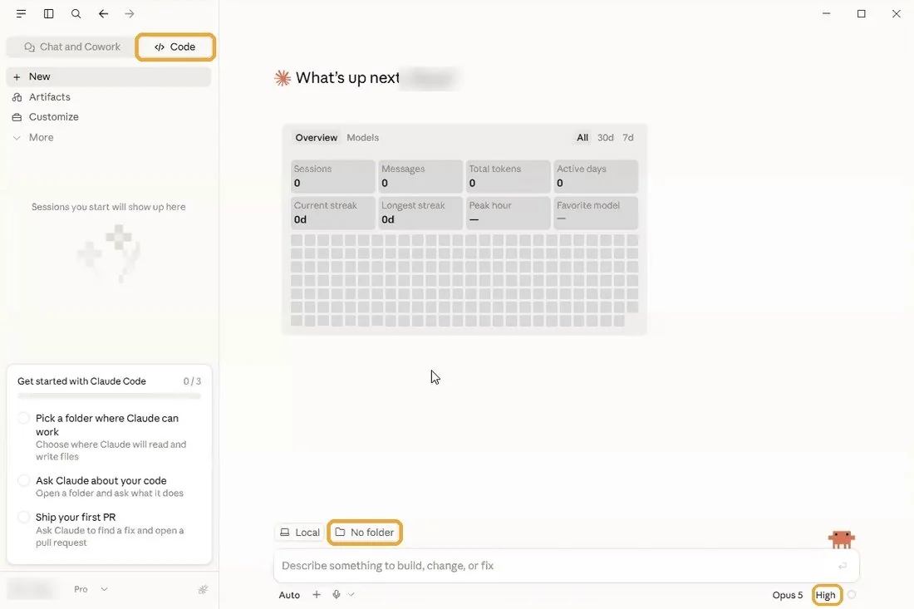Image resolution: width=914 pixels, height=609 pixels.
Task: Open the Opus 5 model selector
Action: pos(788,595)
